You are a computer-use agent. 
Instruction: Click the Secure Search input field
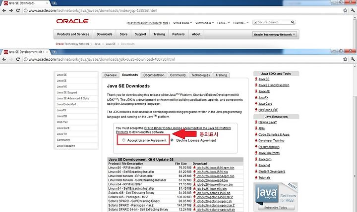click(274, 22)
